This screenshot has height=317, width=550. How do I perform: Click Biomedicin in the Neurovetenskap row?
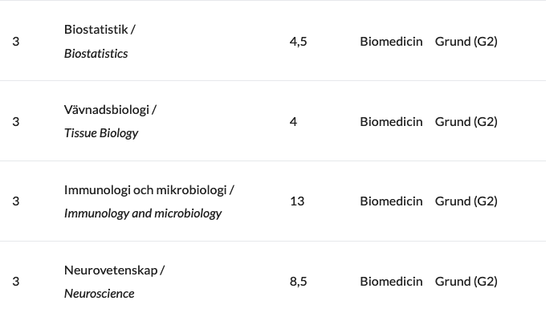click(x=391, y=281)
